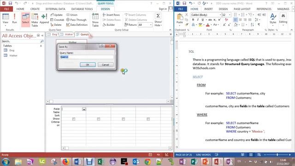Select the Delete query type
295x166 pixels.
tap(56, 24)
